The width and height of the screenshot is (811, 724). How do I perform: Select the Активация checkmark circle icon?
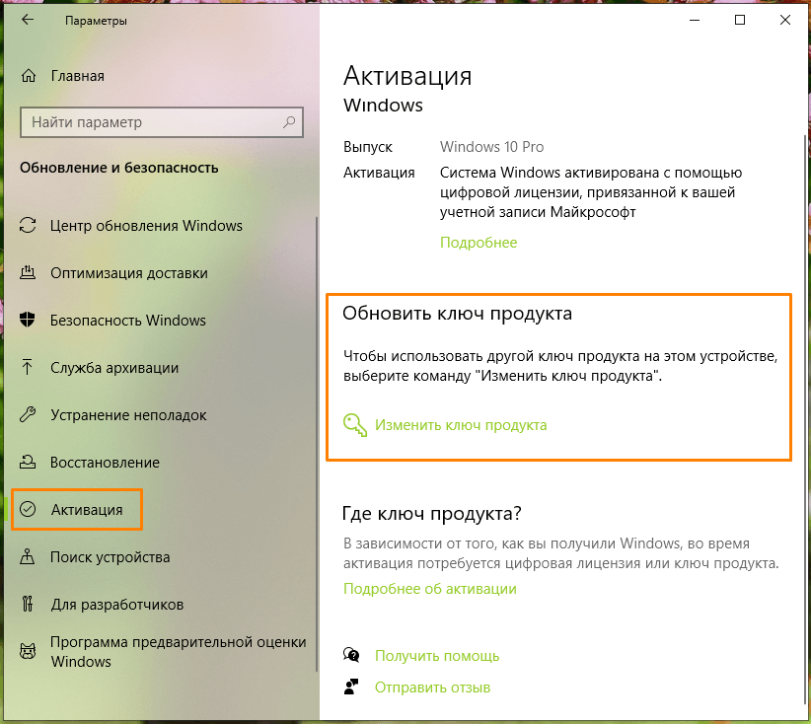pos(28,509)
